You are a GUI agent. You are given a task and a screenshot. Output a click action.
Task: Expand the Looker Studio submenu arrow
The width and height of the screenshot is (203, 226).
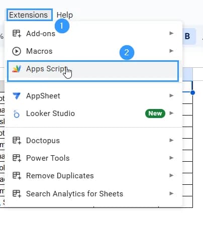tap(171, 113)
